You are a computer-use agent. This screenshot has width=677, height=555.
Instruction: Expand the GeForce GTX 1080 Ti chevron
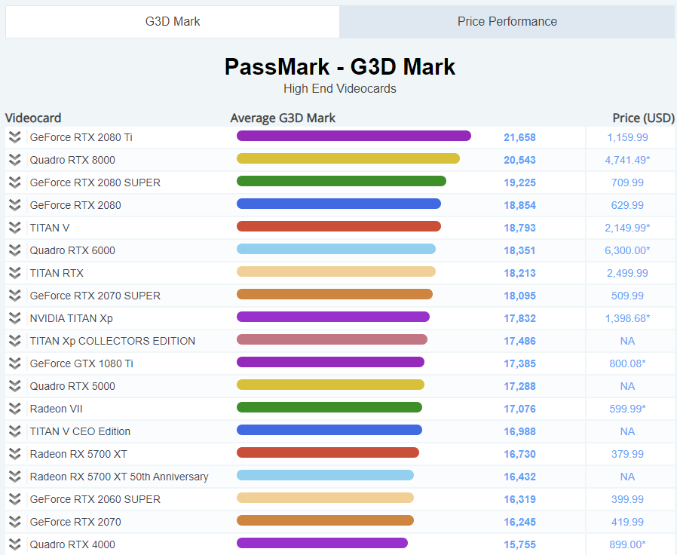click(x=14, y=363)
